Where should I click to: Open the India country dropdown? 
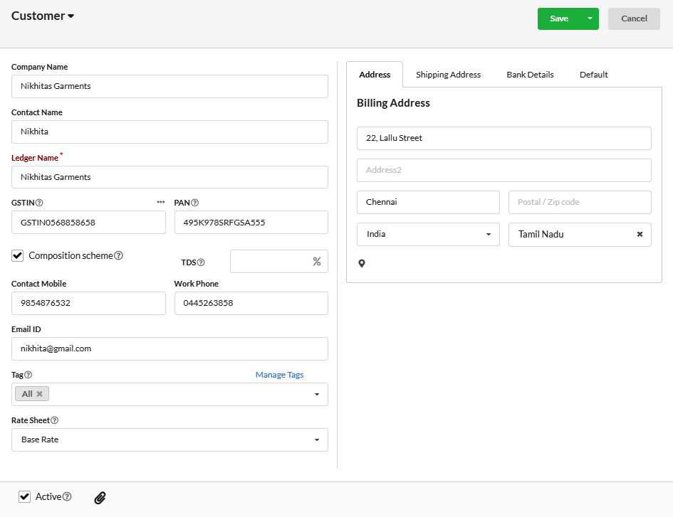pos(428,234)
